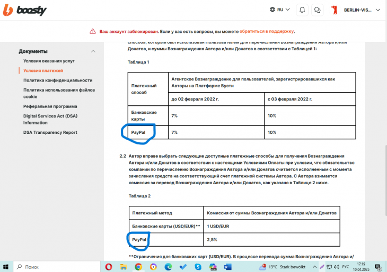The height and width of the screenshot is (272, 387).
Task: Open Условия оказания услуг document
Action: point(49,61)
